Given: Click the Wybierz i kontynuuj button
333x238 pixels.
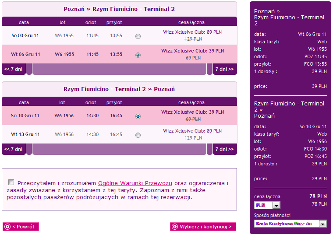Looking at the screenshot, I should click(x=203, y=227).
